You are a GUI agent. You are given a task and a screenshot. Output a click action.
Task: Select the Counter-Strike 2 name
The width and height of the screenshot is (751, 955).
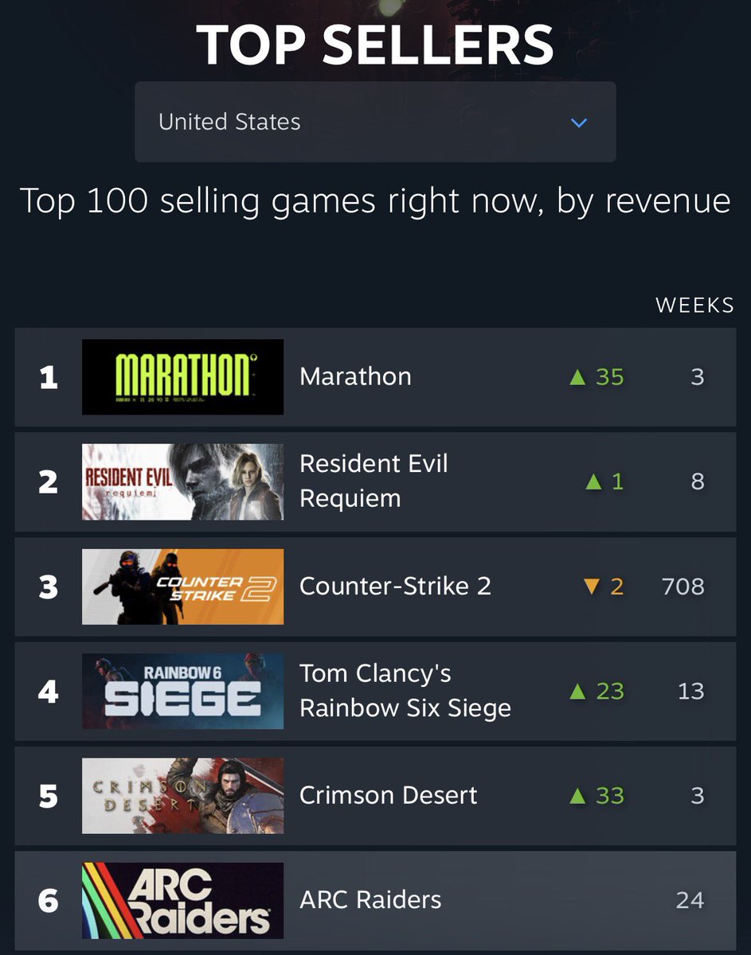click(394, 587)
